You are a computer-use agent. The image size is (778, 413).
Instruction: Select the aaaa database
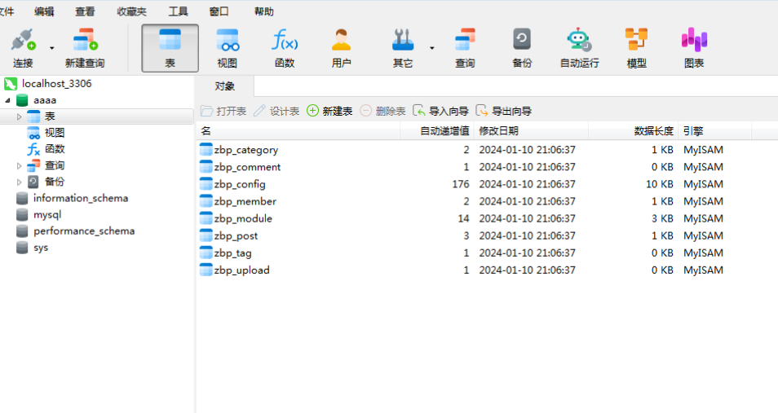click(x=45, y=100)
